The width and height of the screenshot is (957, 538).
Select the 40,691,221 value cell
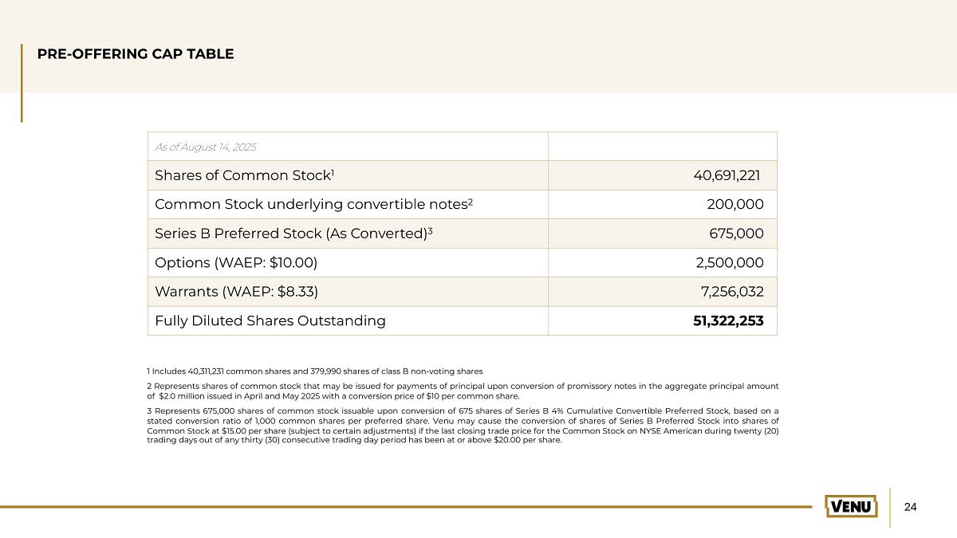[663, 175]
